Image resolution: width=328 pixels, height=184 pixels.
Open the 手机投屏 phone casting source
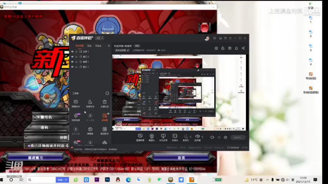[163, 137]
